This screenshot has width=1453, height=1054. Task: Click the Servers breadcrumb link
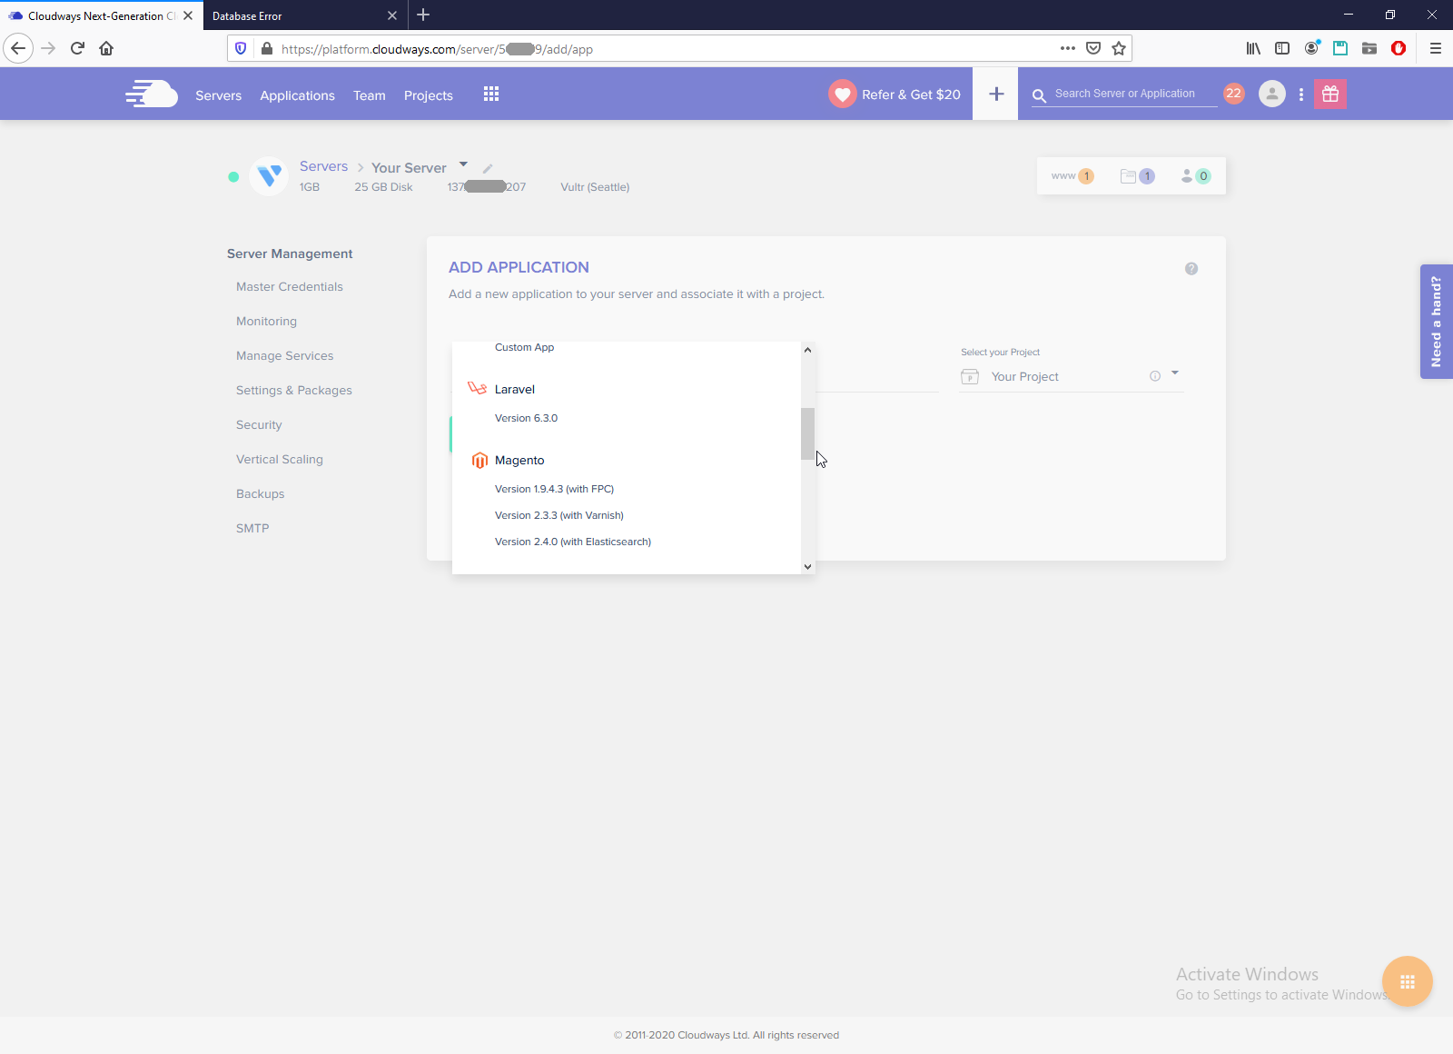(x=323, y=166)
